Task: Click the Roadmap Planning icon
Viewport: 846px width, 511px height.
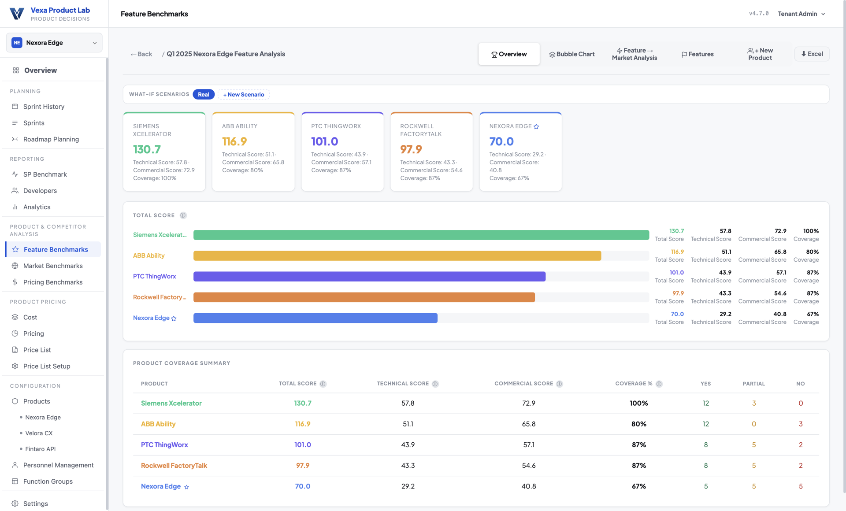Action: 15,139
